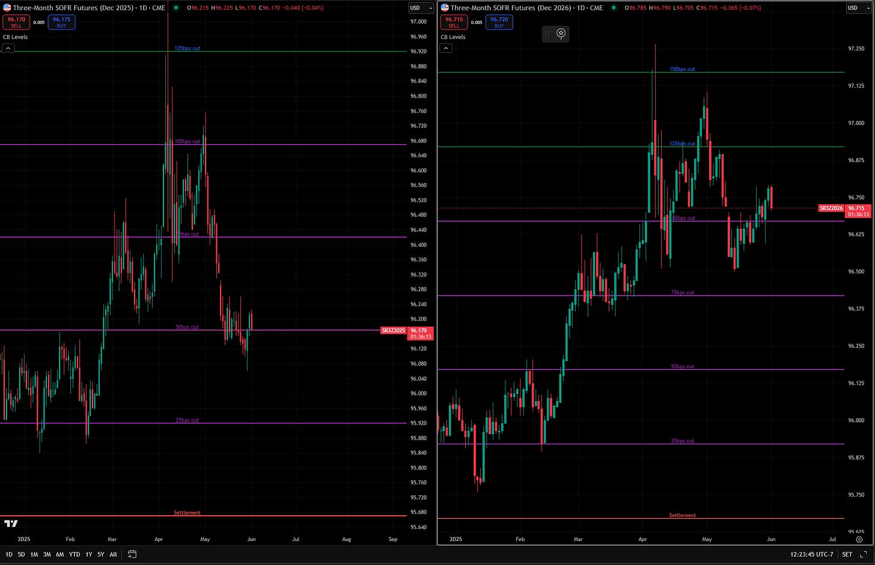Click the US flag icon on Dec 2025 chart
Viewport: 875px width, 565px height.
[7, 8]
